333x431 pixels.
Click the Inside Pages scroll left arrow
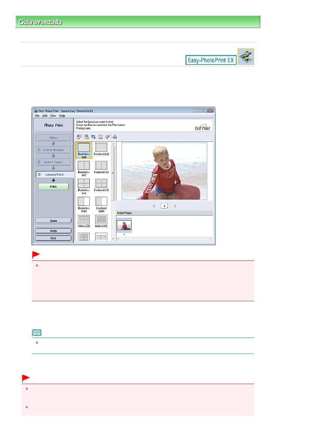click(118, 239)
